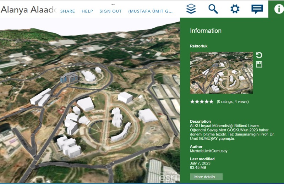The image size is (284, 189).
Task: Click the Search magnifier icon
Action: point(213,9)
